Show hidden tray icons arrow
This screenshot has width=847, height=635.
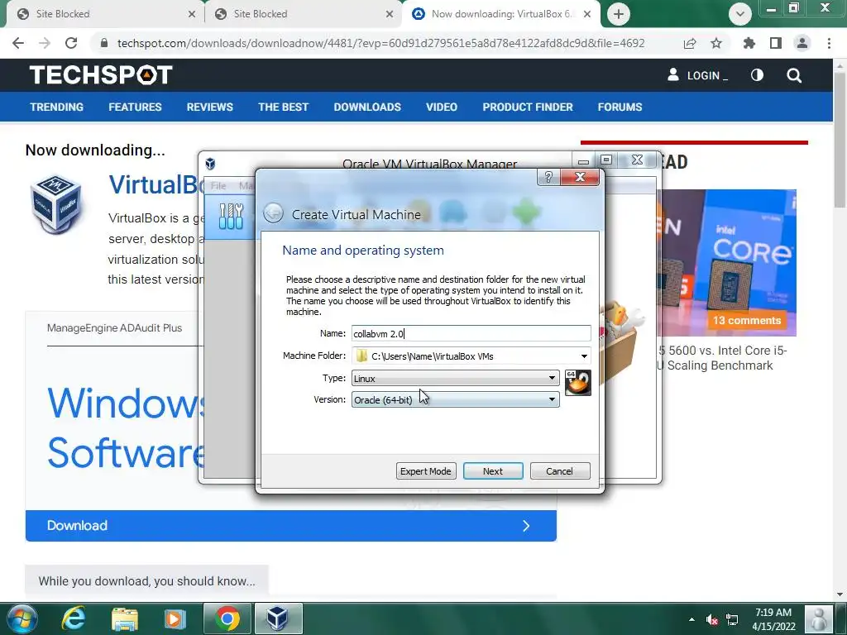click(691, 619)
